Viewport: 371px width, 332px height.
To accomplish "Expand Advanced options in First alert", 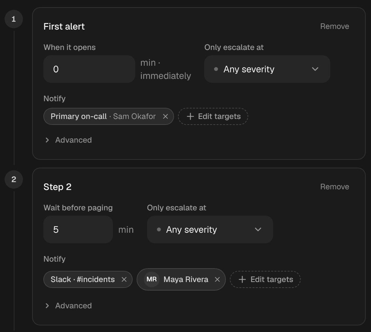I will (x=68, y=140).
